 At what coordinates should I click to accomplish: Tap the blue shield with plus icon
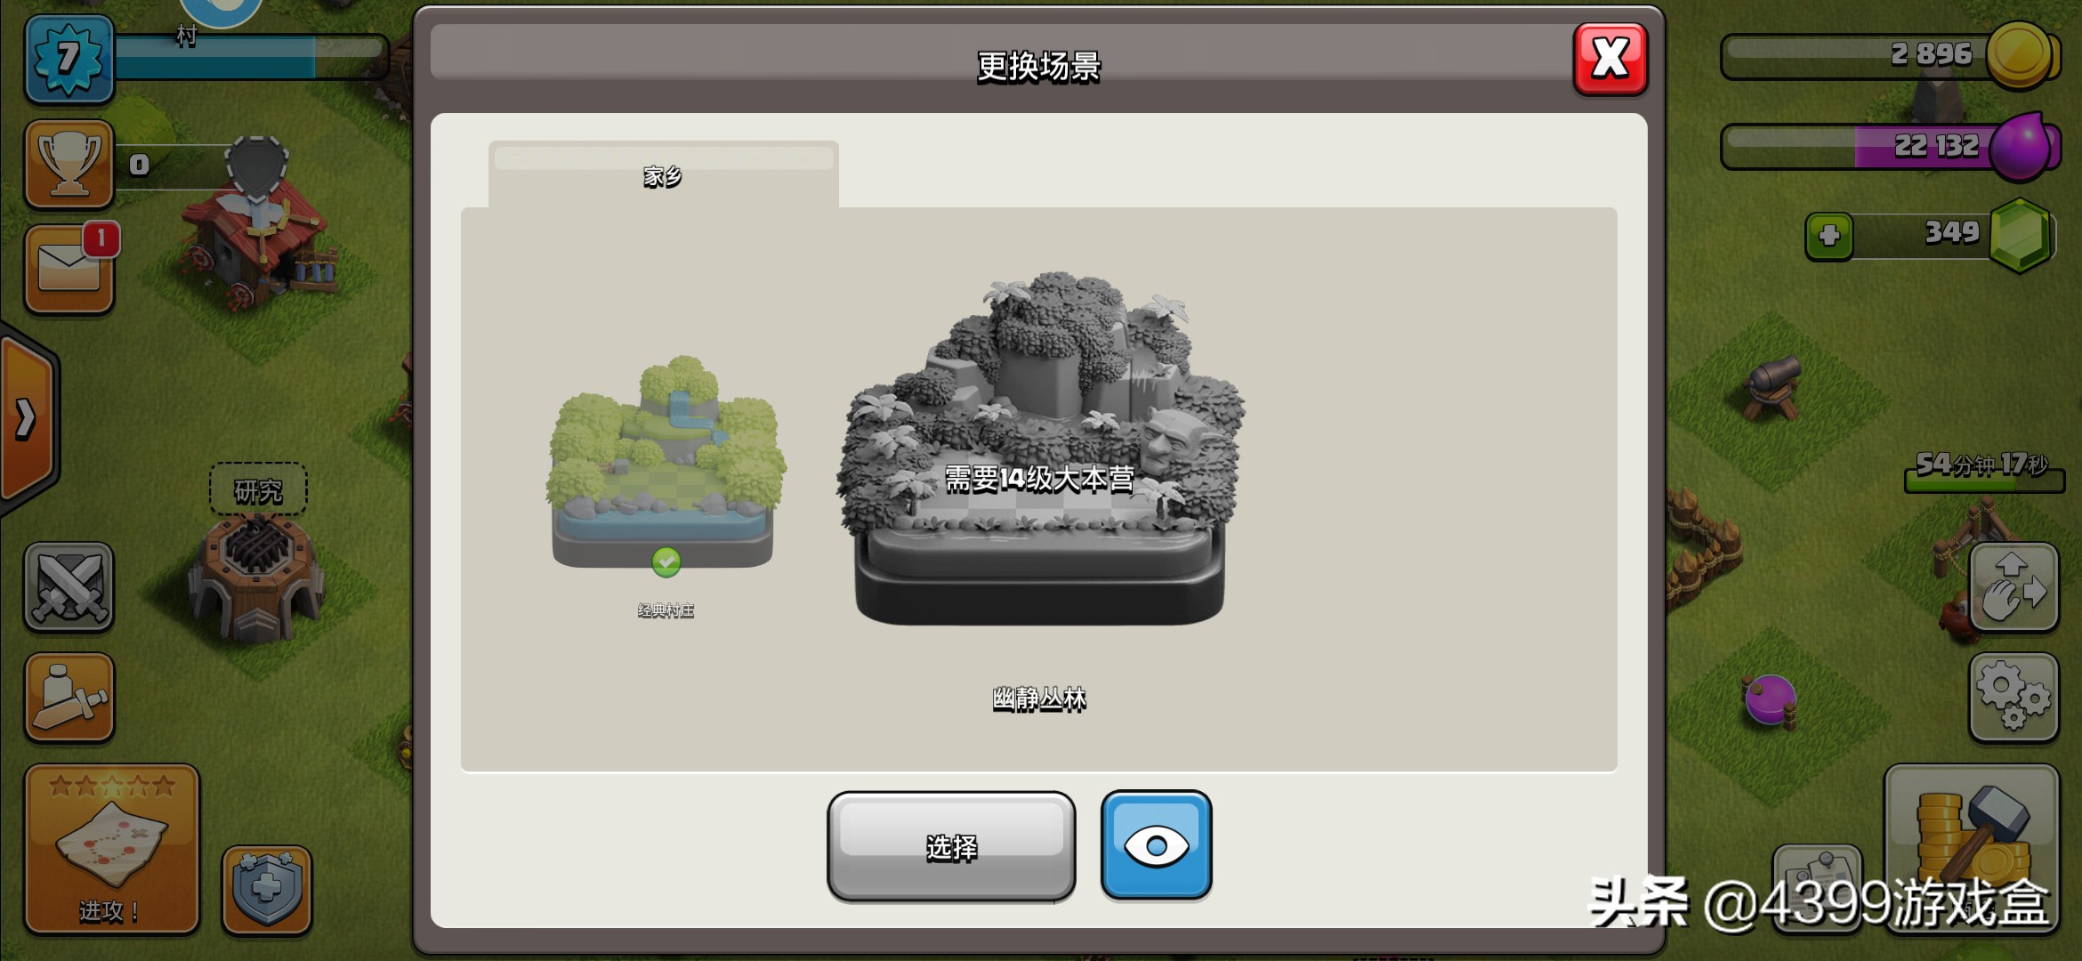[267, 891]
